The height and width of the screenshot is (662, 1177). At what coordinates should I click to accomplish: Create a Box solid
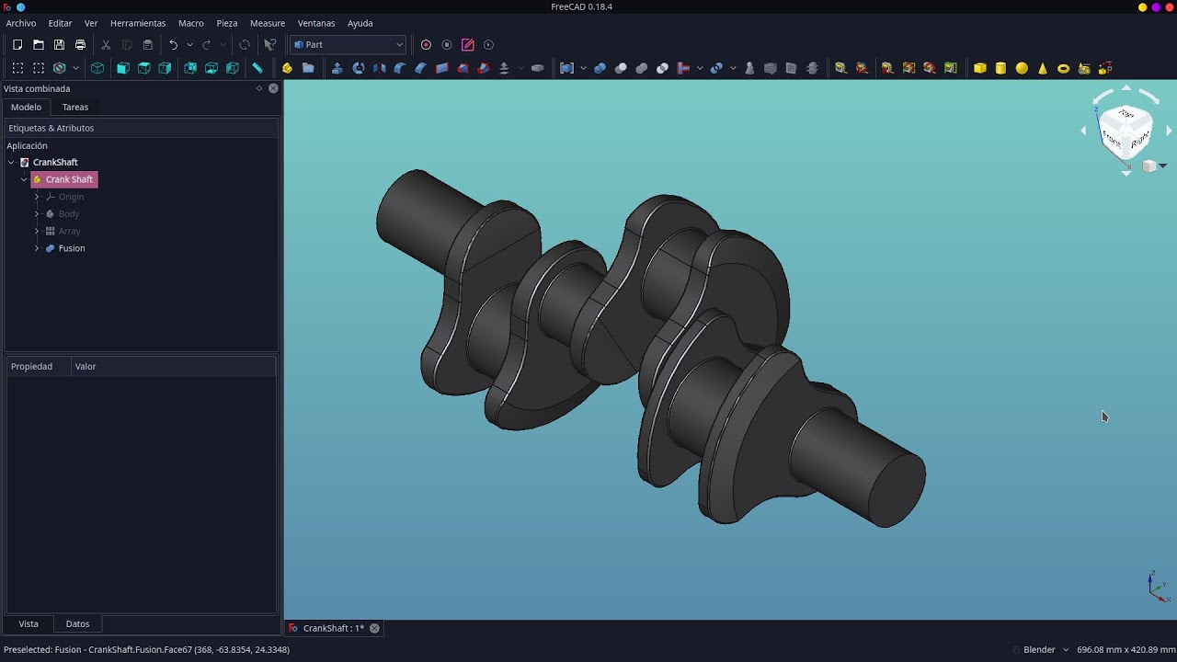(x=980, y=68)
